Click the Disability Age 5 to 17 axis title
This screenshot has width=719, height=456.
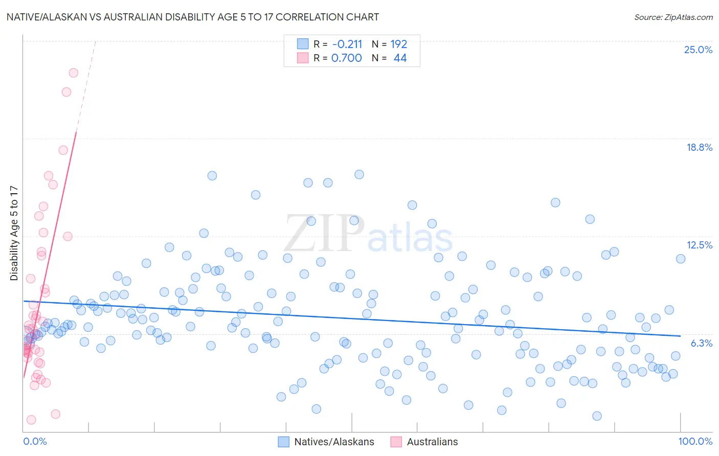14,233
